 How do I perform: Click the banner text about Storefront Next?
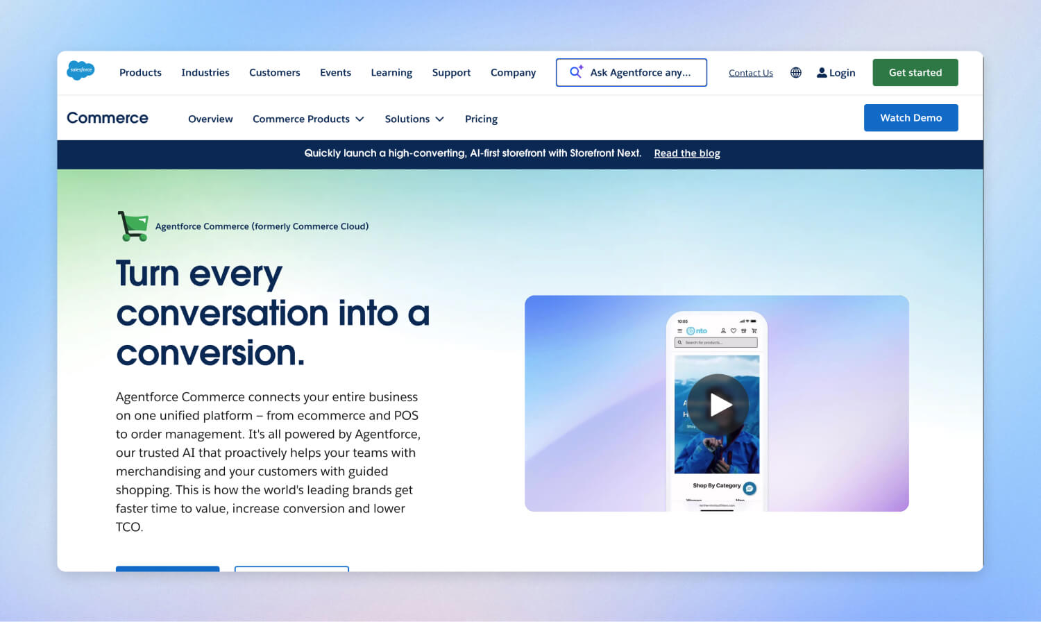473,153
